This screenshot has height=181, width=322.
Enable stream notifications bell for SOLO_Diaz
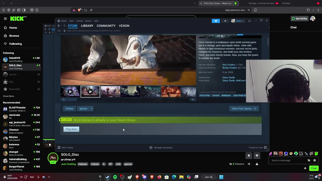coord(249,156)
